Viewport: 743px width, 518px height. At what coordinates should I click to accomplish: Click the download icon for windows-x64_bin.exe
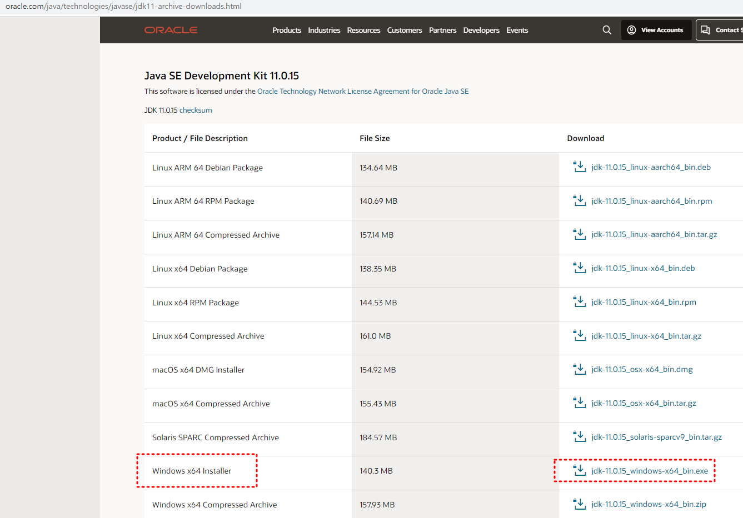click(580, 470)
